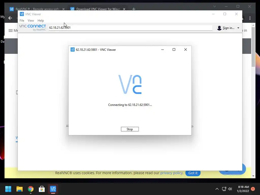Open clock and date 8:18 AM
The width and height of the screenshot is (260, 195).
[x=243, y=189]
